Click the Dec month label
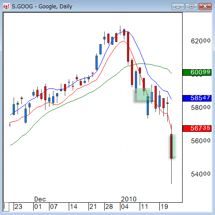 click(40, 199)
